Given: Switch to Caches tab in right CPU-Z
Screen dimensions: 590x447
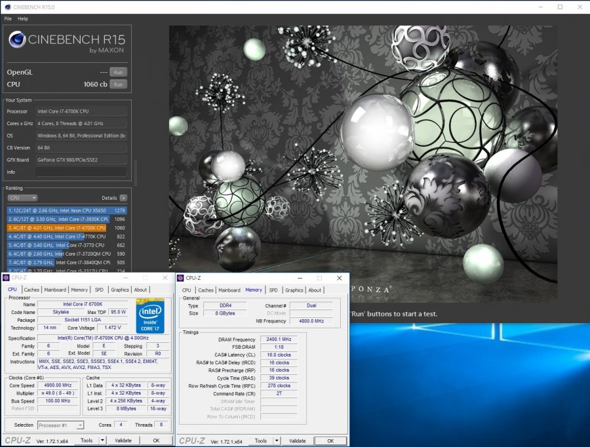Looking at the screenshot, I should [206, 290].
